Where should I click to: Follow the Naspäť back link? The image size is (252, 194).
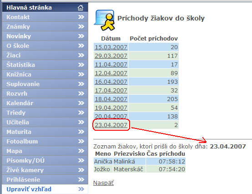[x=104, y=183]
